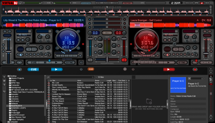Click the CROSSFADE button in top bar
The height and width of the screenshot is (123, 215).
(86, 3)
